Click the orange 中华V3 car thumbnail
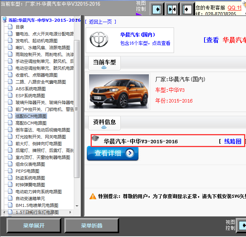246x237 pixels. point(119,91)
